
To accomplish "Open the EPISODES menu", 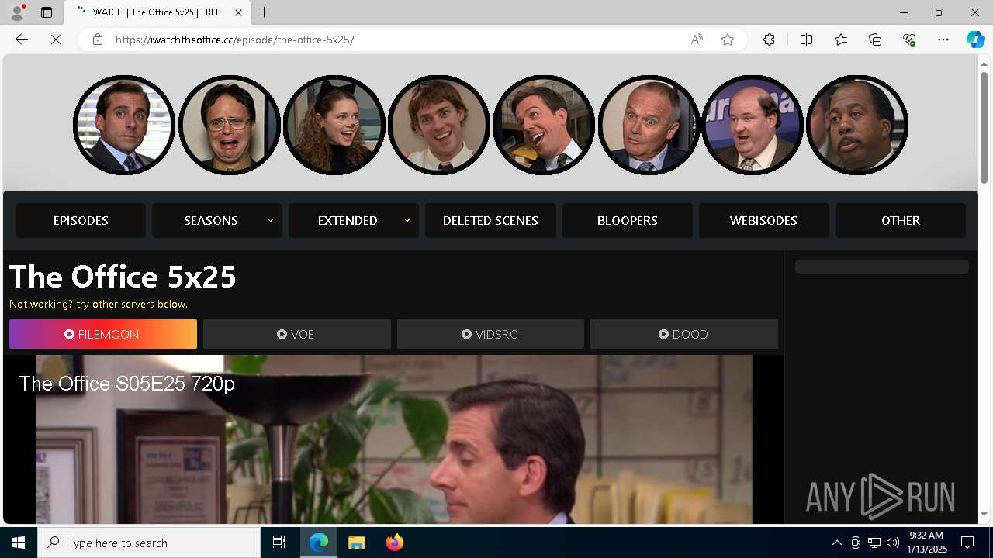I will point(81,220).
